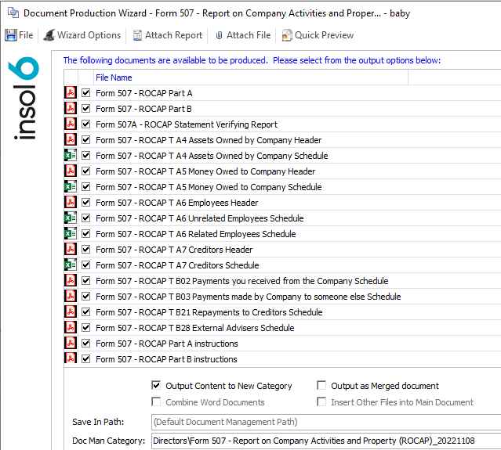Screen dimensions: 501x450
Task: Disable Output Content to New Category
Action: [156, 386]
